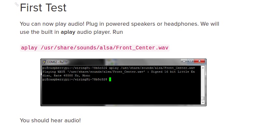This screenshot has width=274, height=133.
Task: Click the aplay code snippet
Action: [x=95, y=48]
